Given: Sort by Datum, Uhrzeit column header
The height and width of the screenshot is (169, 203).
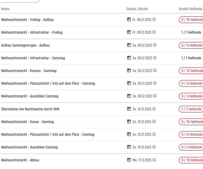Looking at the screenshot, I should tap(137, 9).
